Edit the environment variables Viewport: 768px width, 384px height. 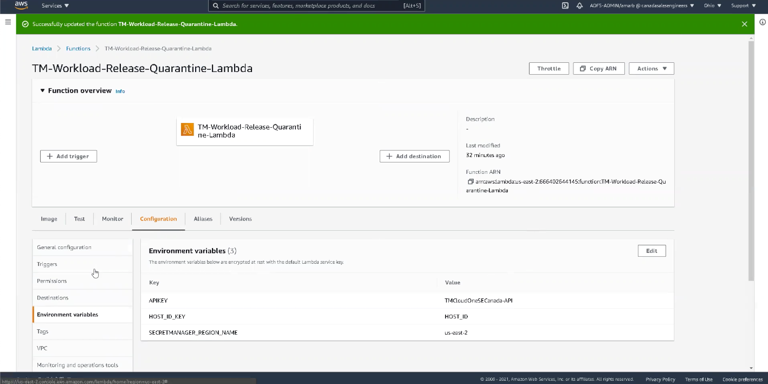point(651,251)
